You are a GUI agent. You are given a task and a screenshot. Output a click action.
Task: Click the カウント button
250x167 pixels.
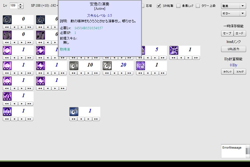[227, 72]
